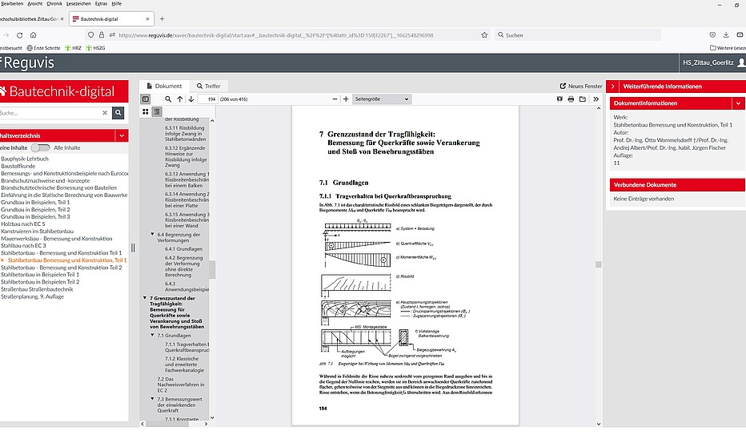Viewport: 746px width, 439px height.
Task: Collapse 6.4 Begrenzung der Verformungen node
Action: (152, 234)
